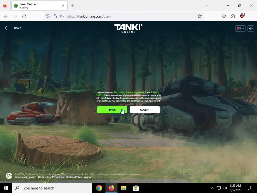Click the key saved-password icon in the address bar

[62, 16]
